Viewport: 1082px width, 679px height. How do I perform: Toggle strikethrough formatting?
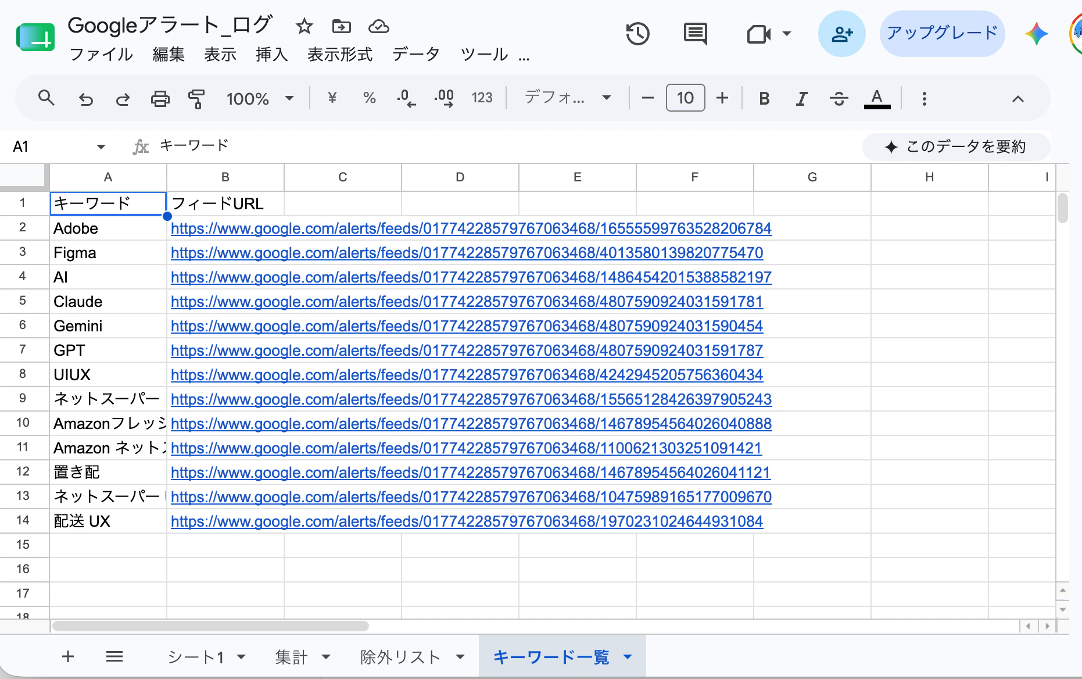click(x=839, y=98)
